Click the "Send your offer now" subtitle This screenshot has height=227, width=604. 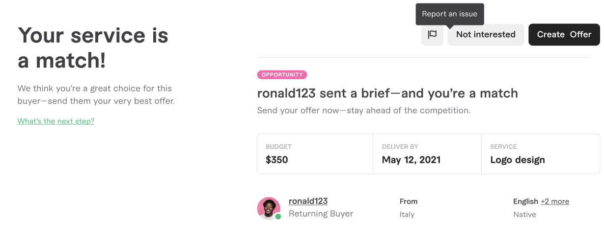pyautogui.click(x=363, y=111)
